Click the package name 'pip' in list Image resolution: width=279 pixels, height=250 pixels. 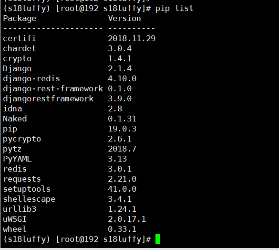(x=10, y=129)
